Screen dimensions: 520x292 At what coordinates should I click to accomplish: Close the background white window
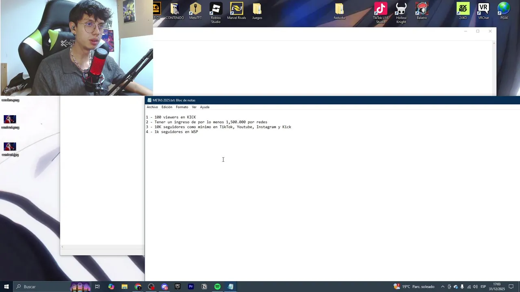click(490, 31)
